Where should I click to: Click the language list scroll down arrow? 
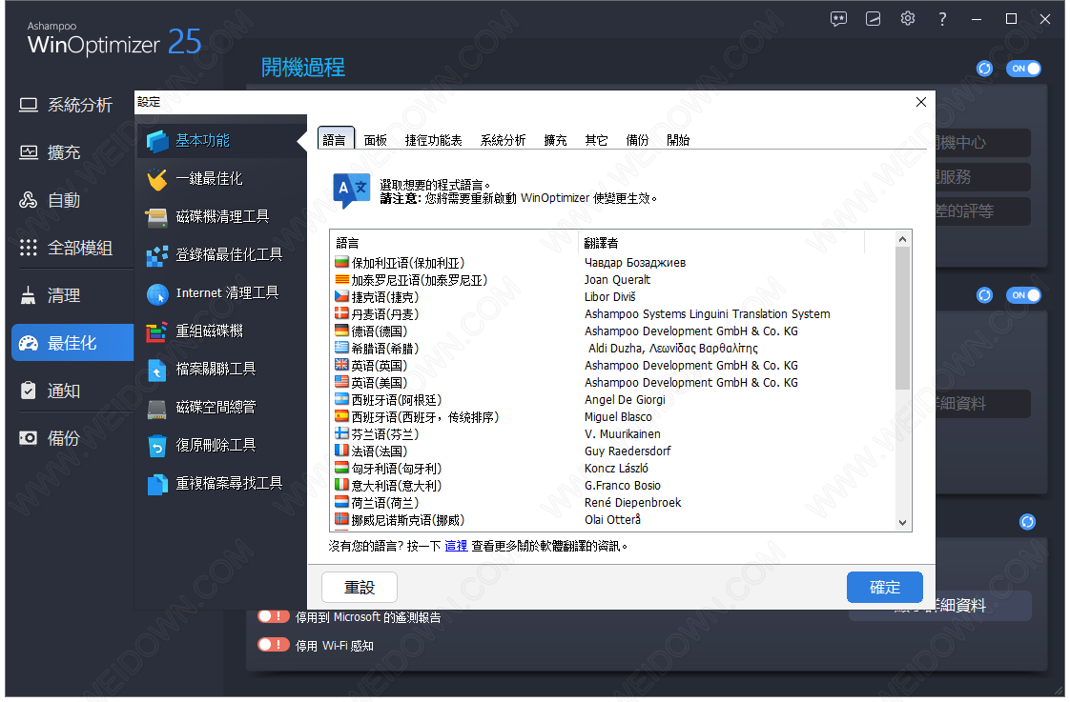[902, 523]
